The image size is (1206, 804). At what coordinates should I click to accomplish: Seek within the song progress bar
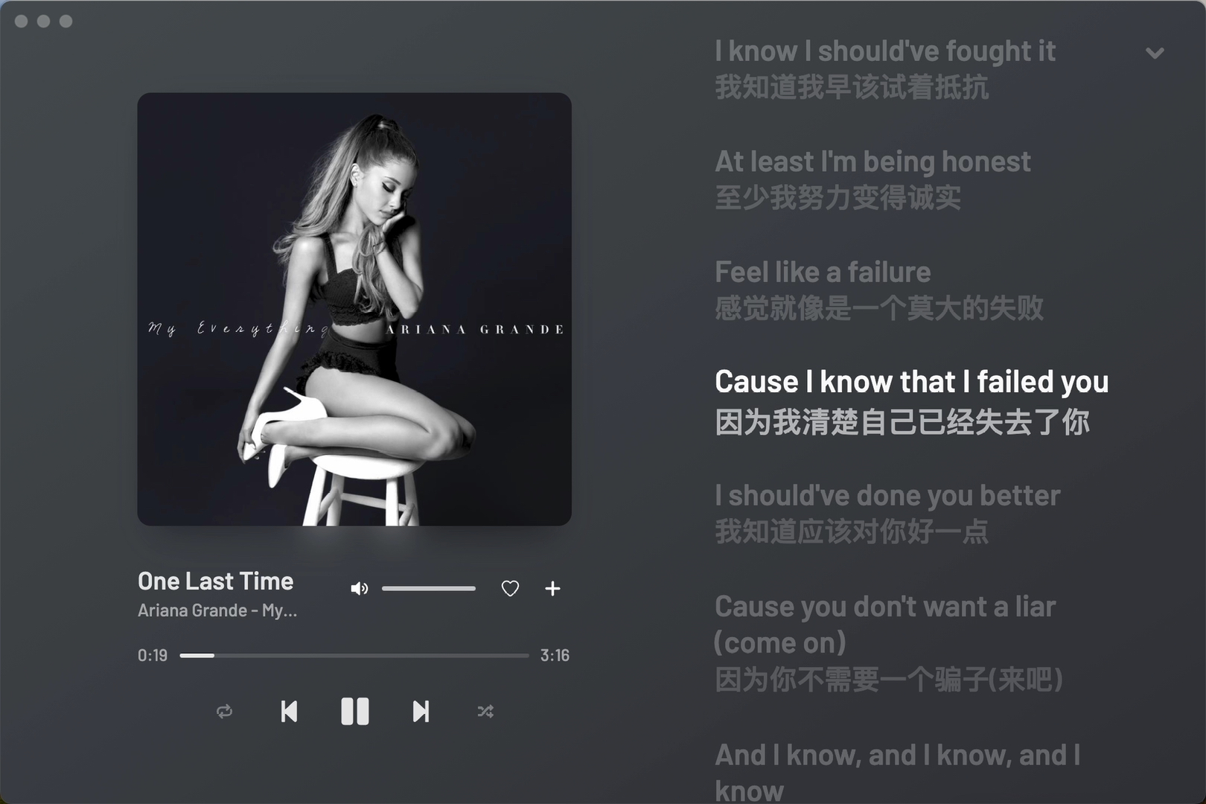[354, 656]
